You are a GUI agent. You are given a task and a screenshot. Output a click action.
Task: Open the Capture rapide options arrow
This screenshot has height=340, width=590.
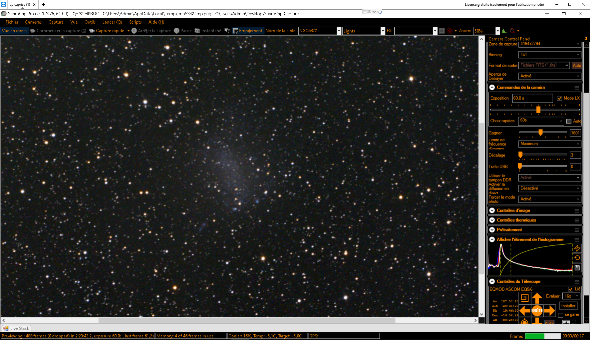click(x=128, y=31)
